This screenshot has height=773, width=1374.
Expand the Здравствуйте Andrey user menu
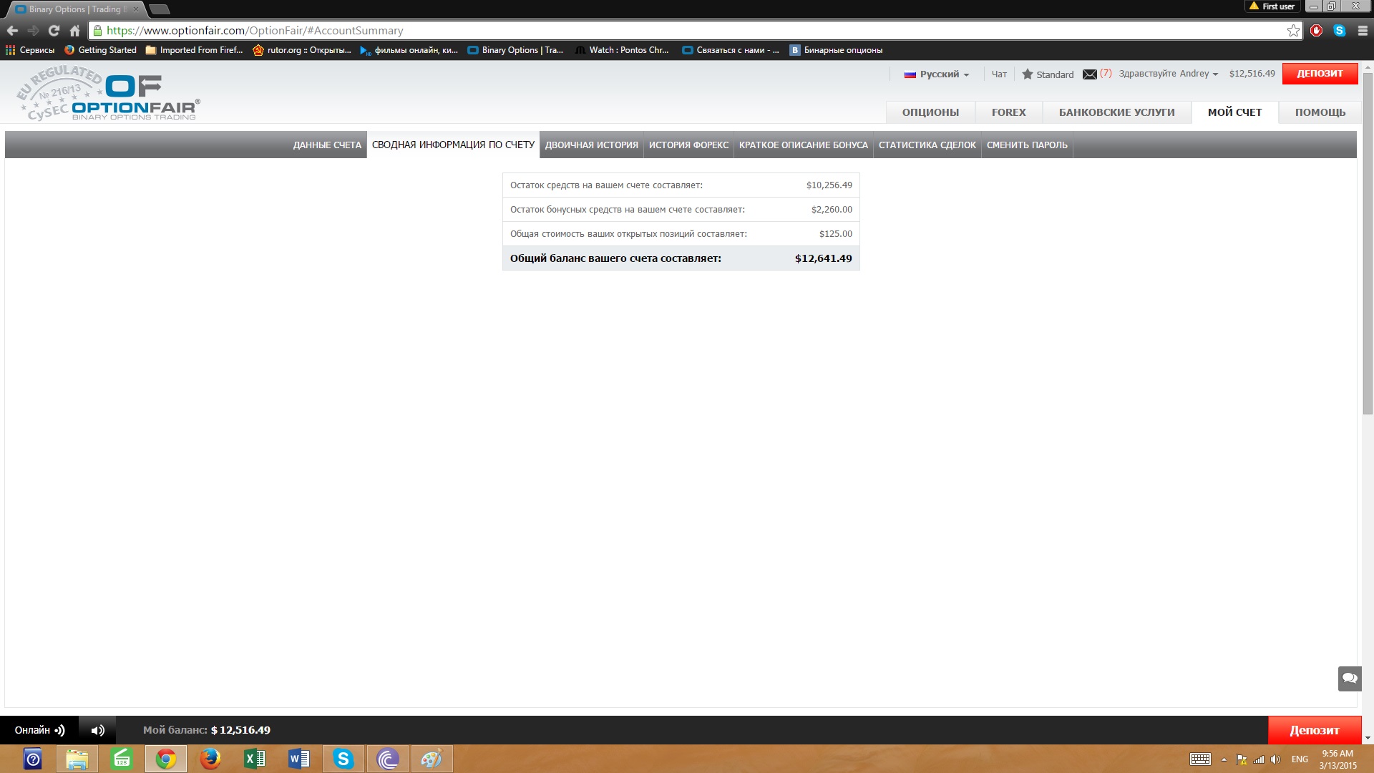(1168, 74)
